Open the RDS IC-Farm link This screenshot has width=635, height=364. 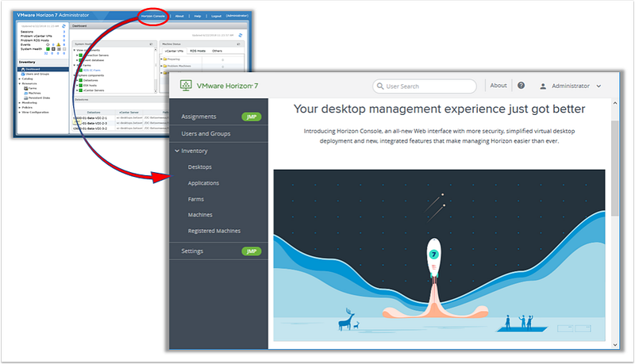(91, 70)
